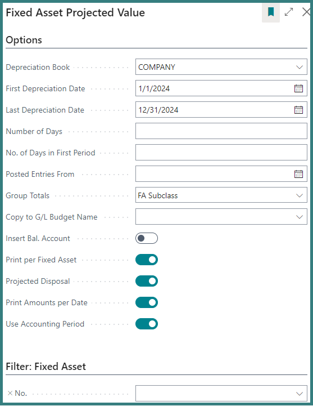Turn off Print per Fixed Asset switch
Screen dimensions: 313x406
point(147,260)
